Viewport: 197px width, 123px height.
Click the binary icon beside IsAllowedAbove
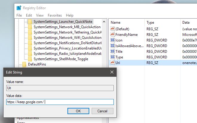pyautogui.click(x=113, y=46)
